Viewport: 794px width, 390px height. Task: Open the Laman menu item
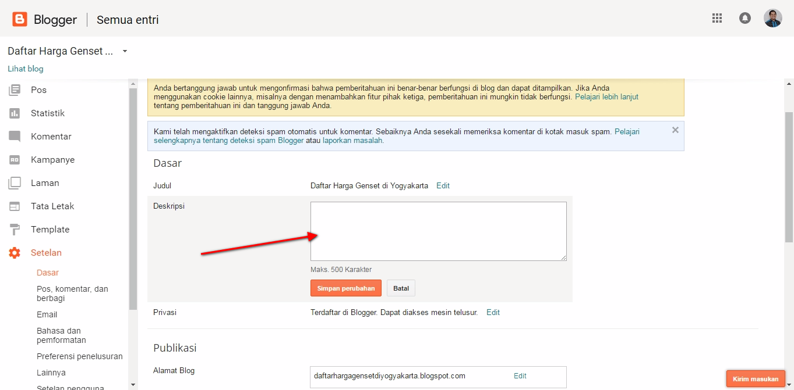pyautogui.click(x=45, y=183)
